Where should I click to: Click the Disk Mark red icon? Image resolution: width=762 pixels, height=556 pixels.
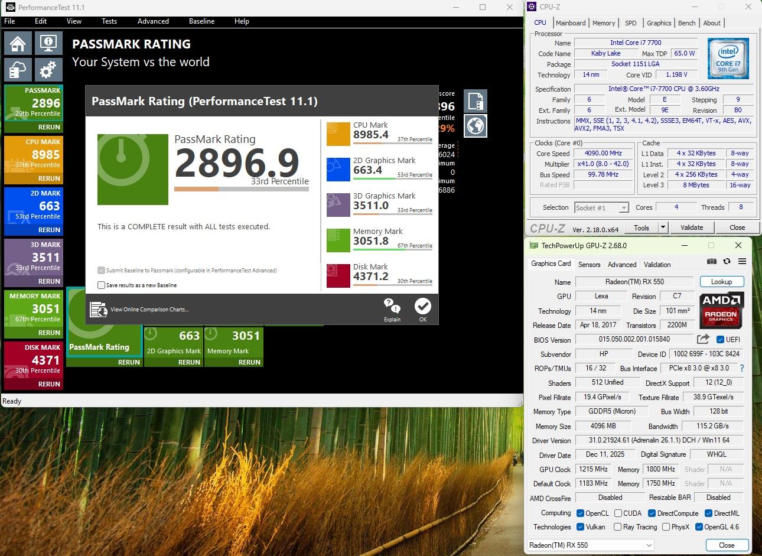338,275
